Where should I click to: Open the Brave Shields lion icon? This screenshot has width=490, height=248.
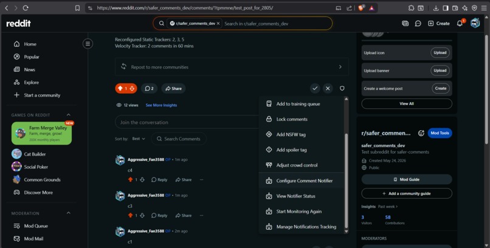point(361,8)
